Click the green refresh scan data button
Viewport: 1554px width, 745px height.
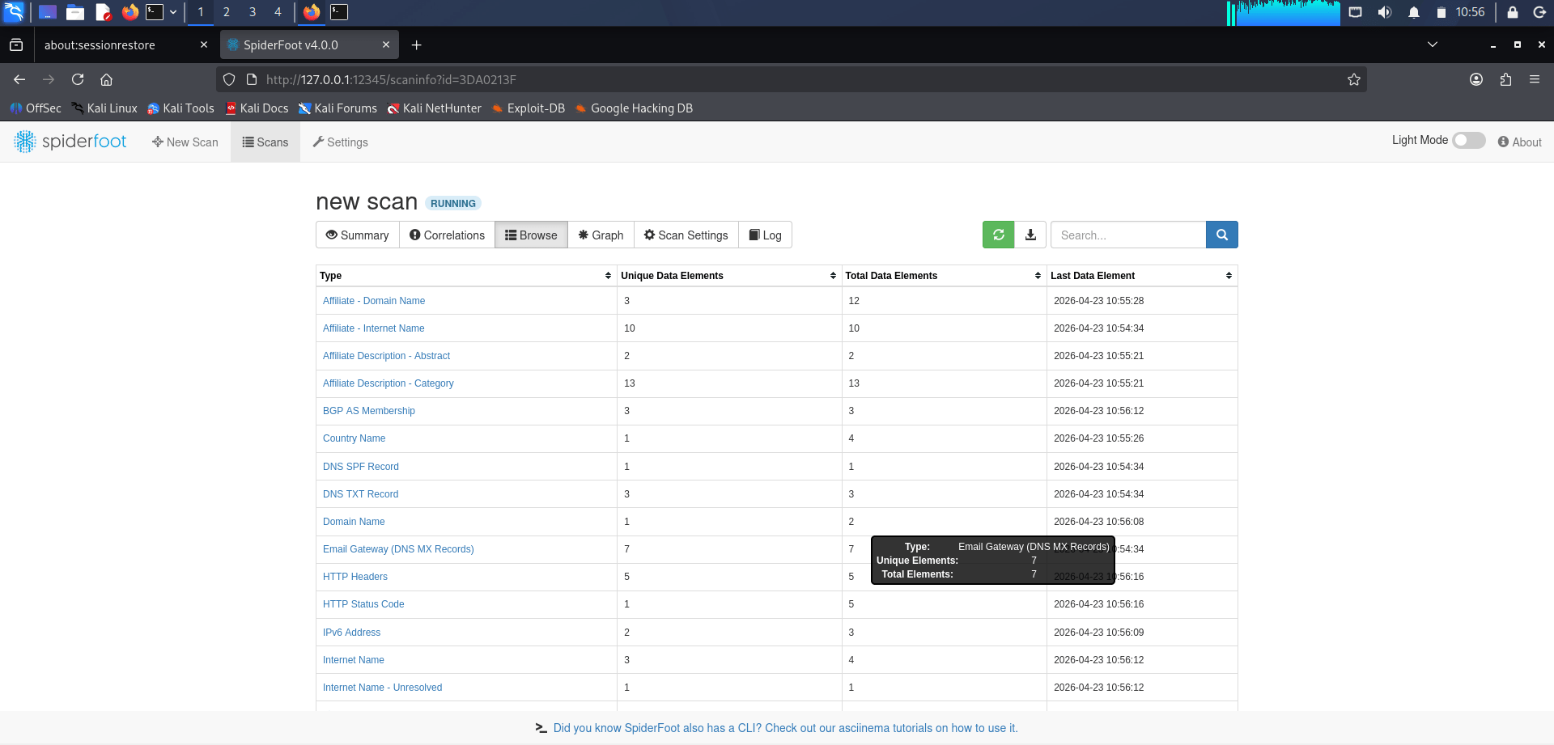click(999, 235)
